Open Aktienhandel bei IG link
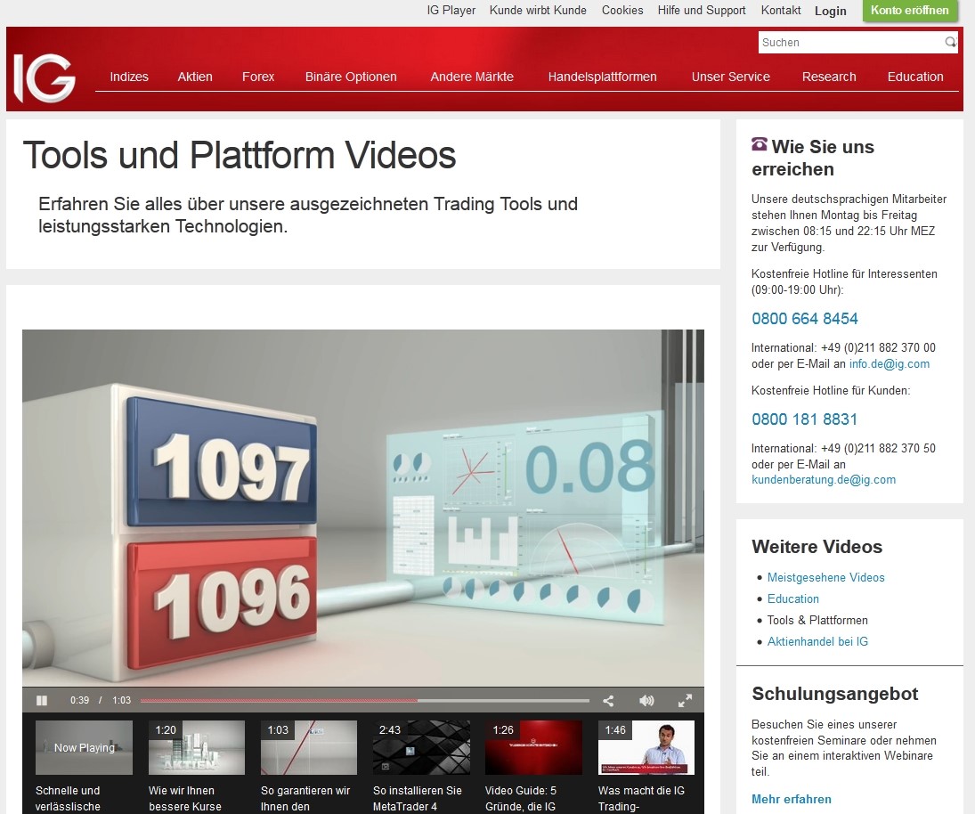975x814 pixels. tap(817, 641)
